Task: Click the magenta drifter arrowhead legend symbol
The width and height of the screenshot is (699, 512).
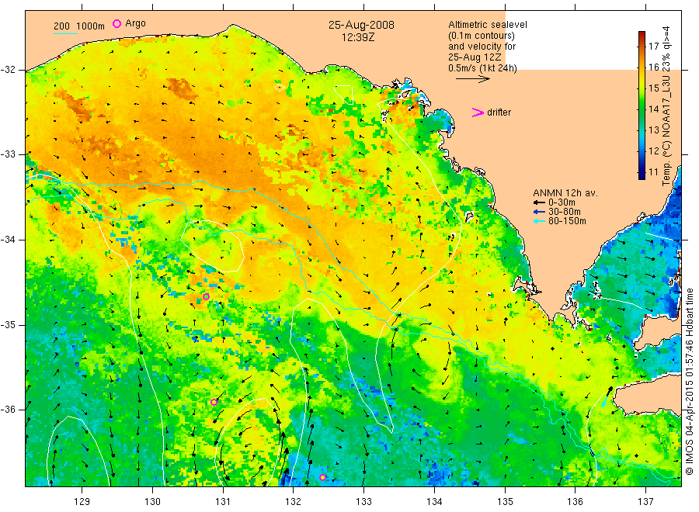Action: coord(478,112)
